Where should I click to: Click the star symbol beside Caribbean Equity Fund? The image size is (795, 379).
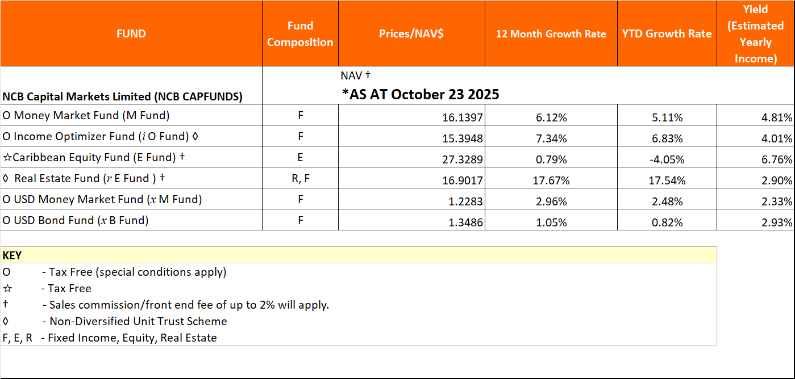pos(7,157)
